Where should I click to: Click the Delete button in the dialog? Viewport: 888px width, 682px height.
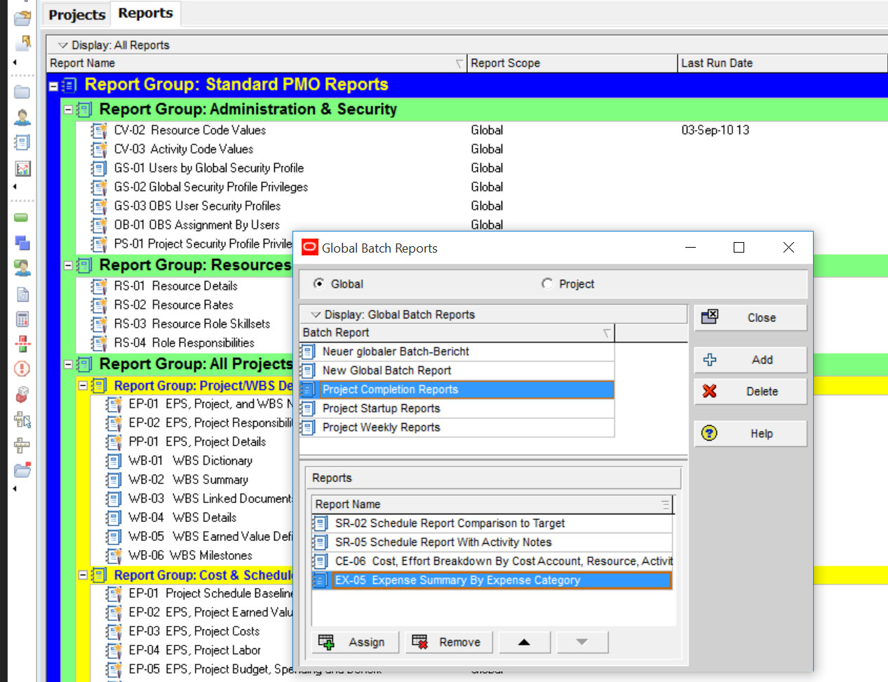tap(750, 392)
